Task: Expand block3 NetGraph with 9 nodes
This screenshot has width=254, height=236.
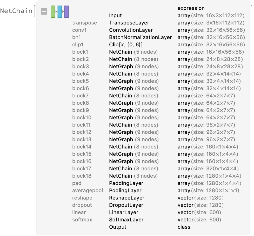Action: tap(133, 66)
